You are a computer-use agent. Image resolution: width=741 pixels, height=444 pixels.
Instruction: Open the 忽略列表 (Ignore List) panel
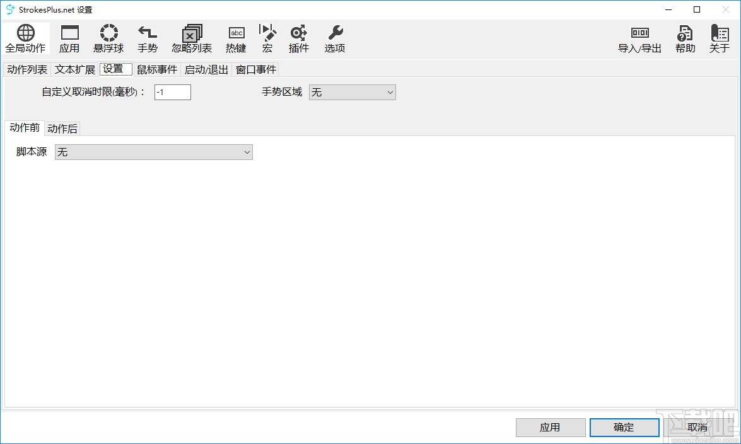pos(191,38)
